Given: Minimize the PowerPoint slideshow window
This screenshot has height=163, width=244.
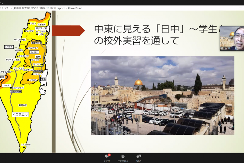Looking at the screenshot, I should pos(241,8).
